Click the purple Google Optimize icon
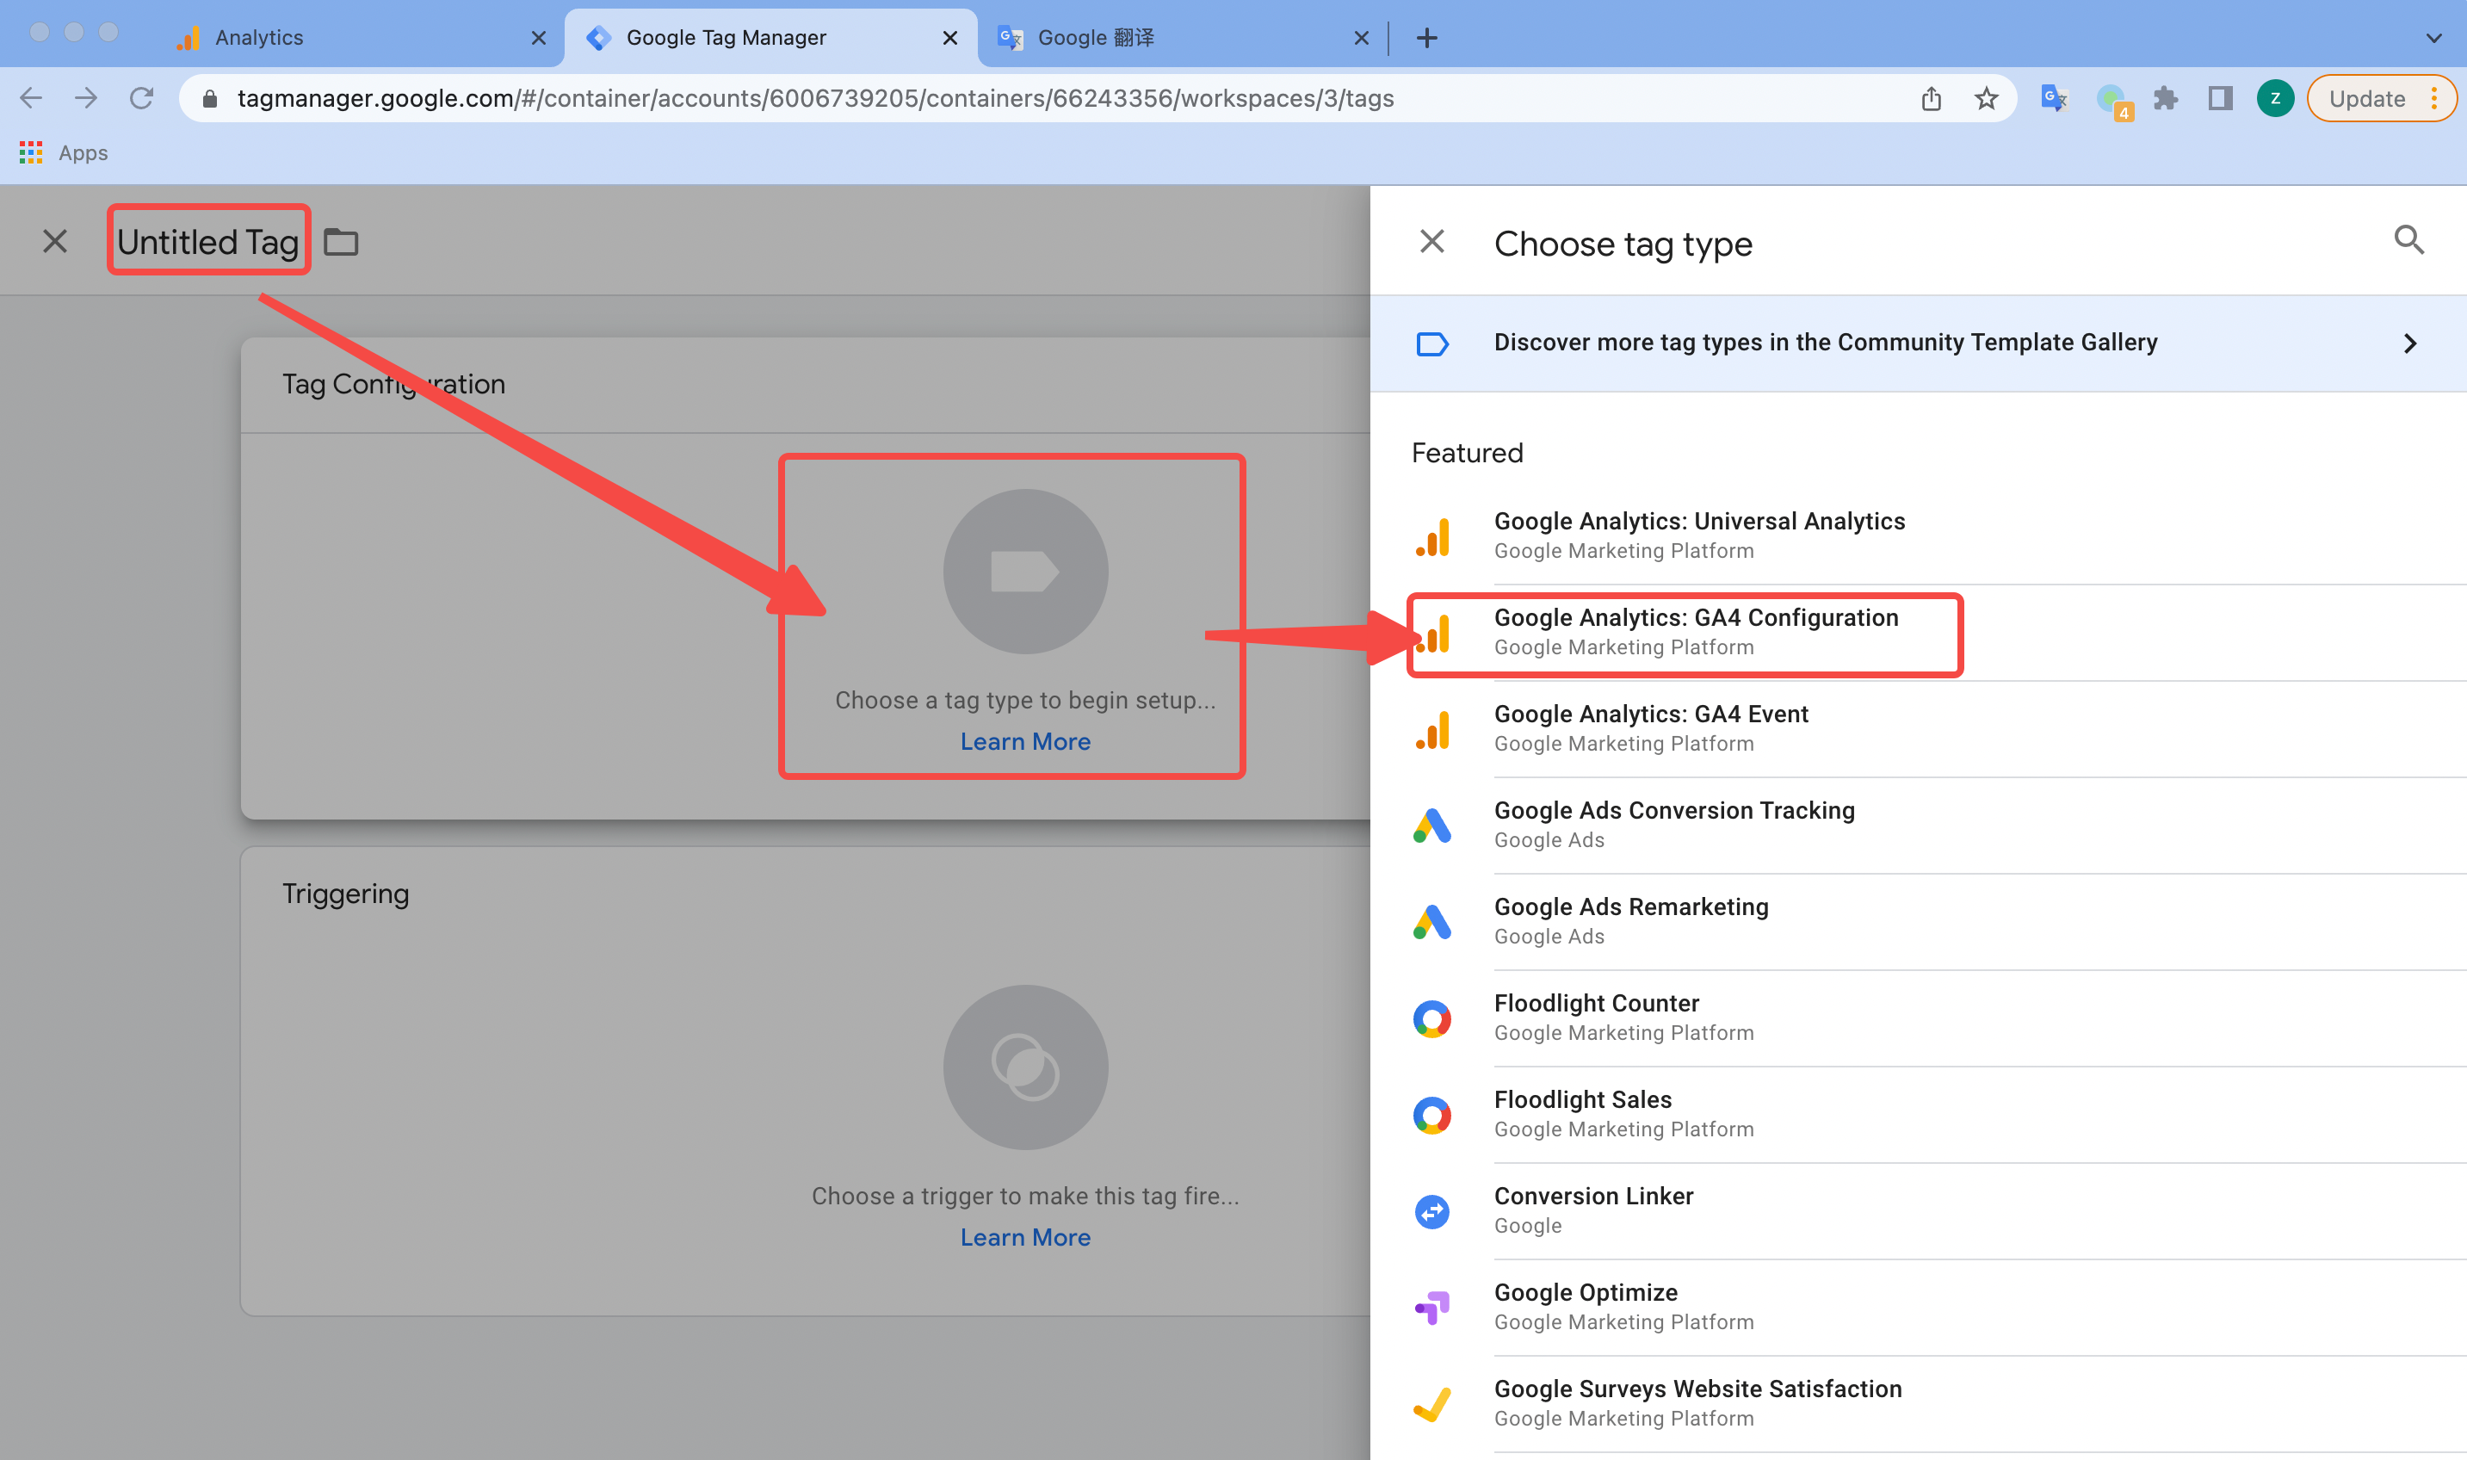 pyautogui.click(x=1432, y=1308)
